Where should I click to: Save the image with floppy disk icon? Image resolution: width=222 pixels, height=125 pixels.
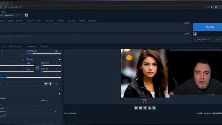[x=140, y=108]
